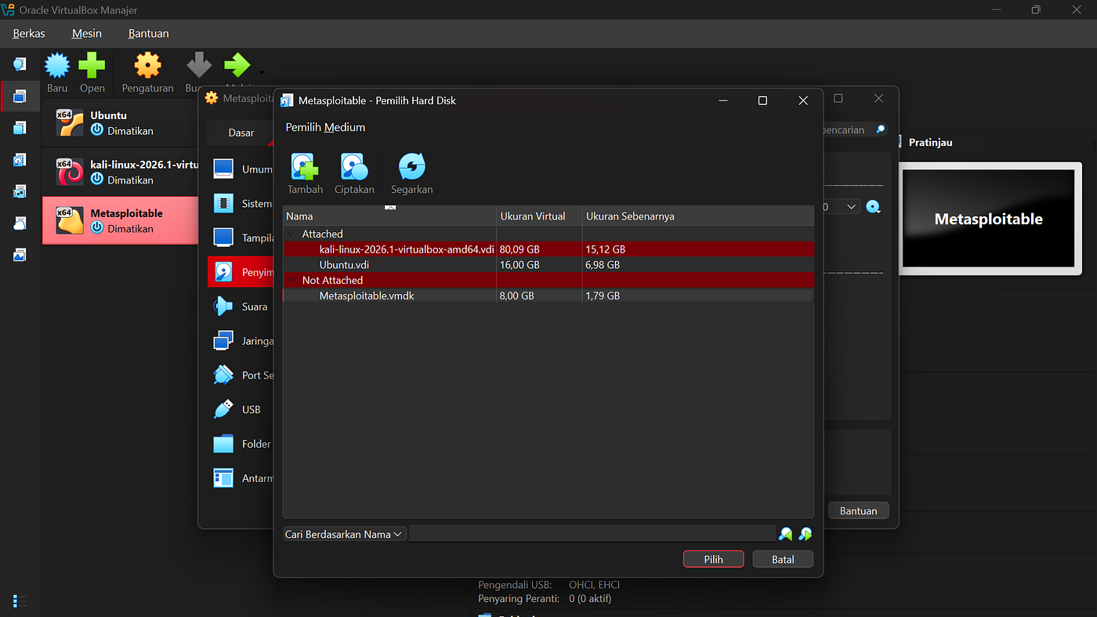Click the next search result icon
The width and height of the screenshot is (1097, 617).
point(805,534)
